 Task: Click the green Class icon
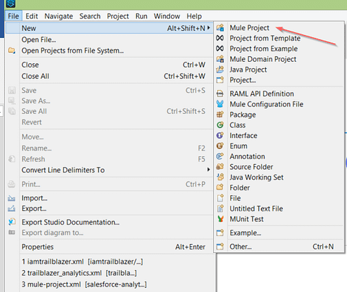point(220,125)
